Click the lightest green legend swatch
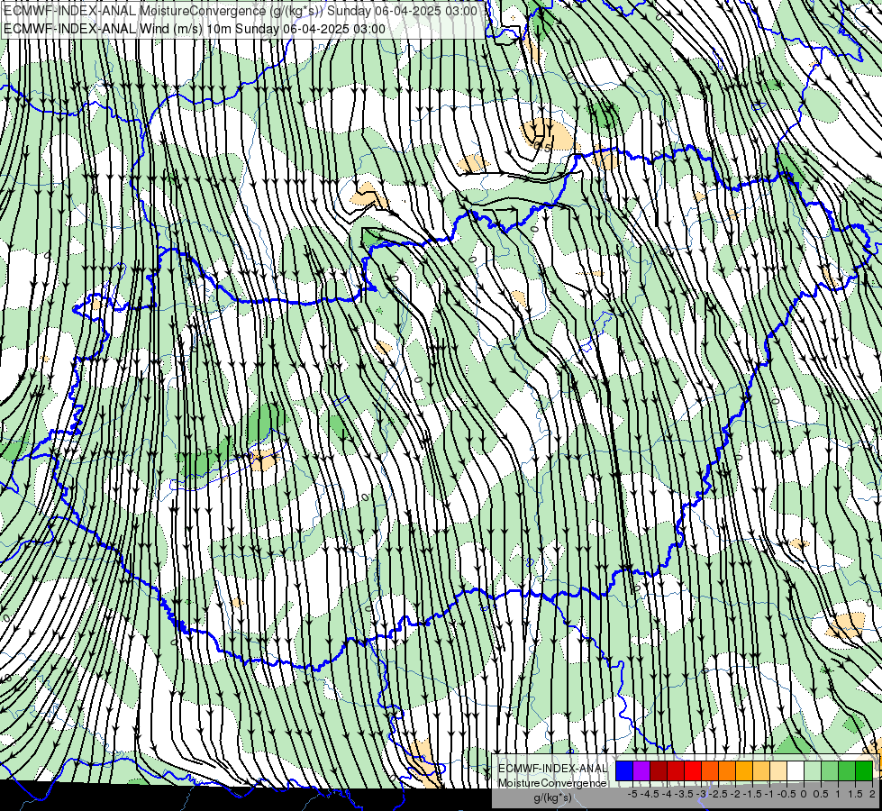Screen dimensions: 882x811 click(x=813, y=771)
